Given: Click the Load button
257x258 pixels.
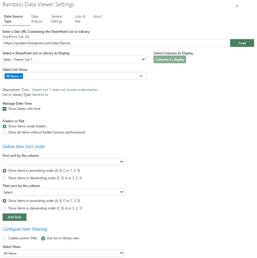Looking at the screenshot, I should pos(242,43).
